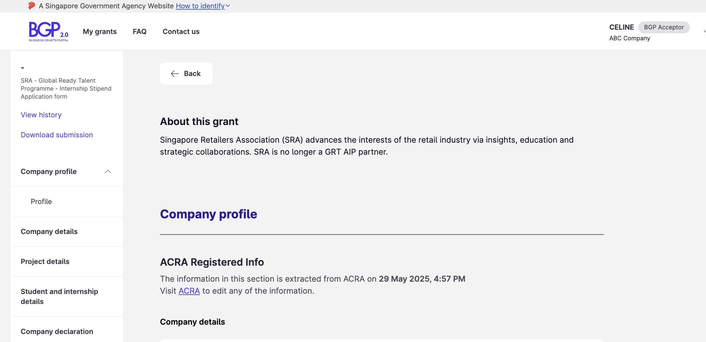Go to the FAQ page

click(x=140, y=32)
